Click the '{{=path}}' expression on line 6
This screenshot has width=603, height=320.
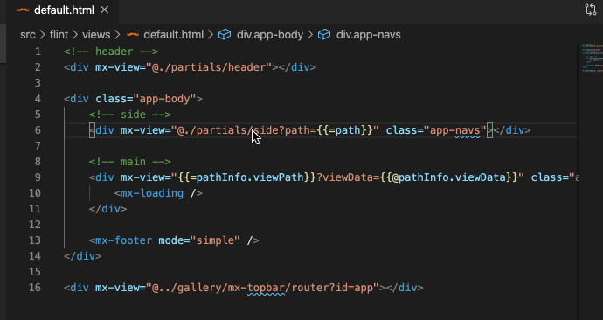click(x=345, y=130)
